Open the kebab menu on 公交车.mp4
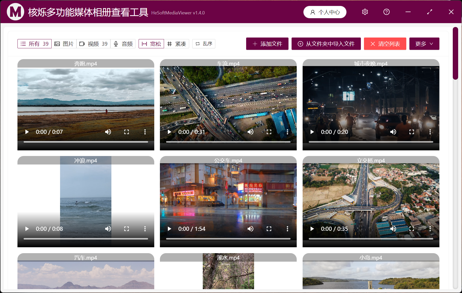The height and width of the screenshot is (293, 462). (287, 228)
